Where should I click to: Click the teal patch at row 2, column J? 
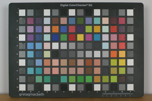(97, 21)
